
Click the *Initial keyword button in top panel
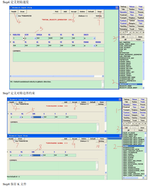tap(132, 21)
